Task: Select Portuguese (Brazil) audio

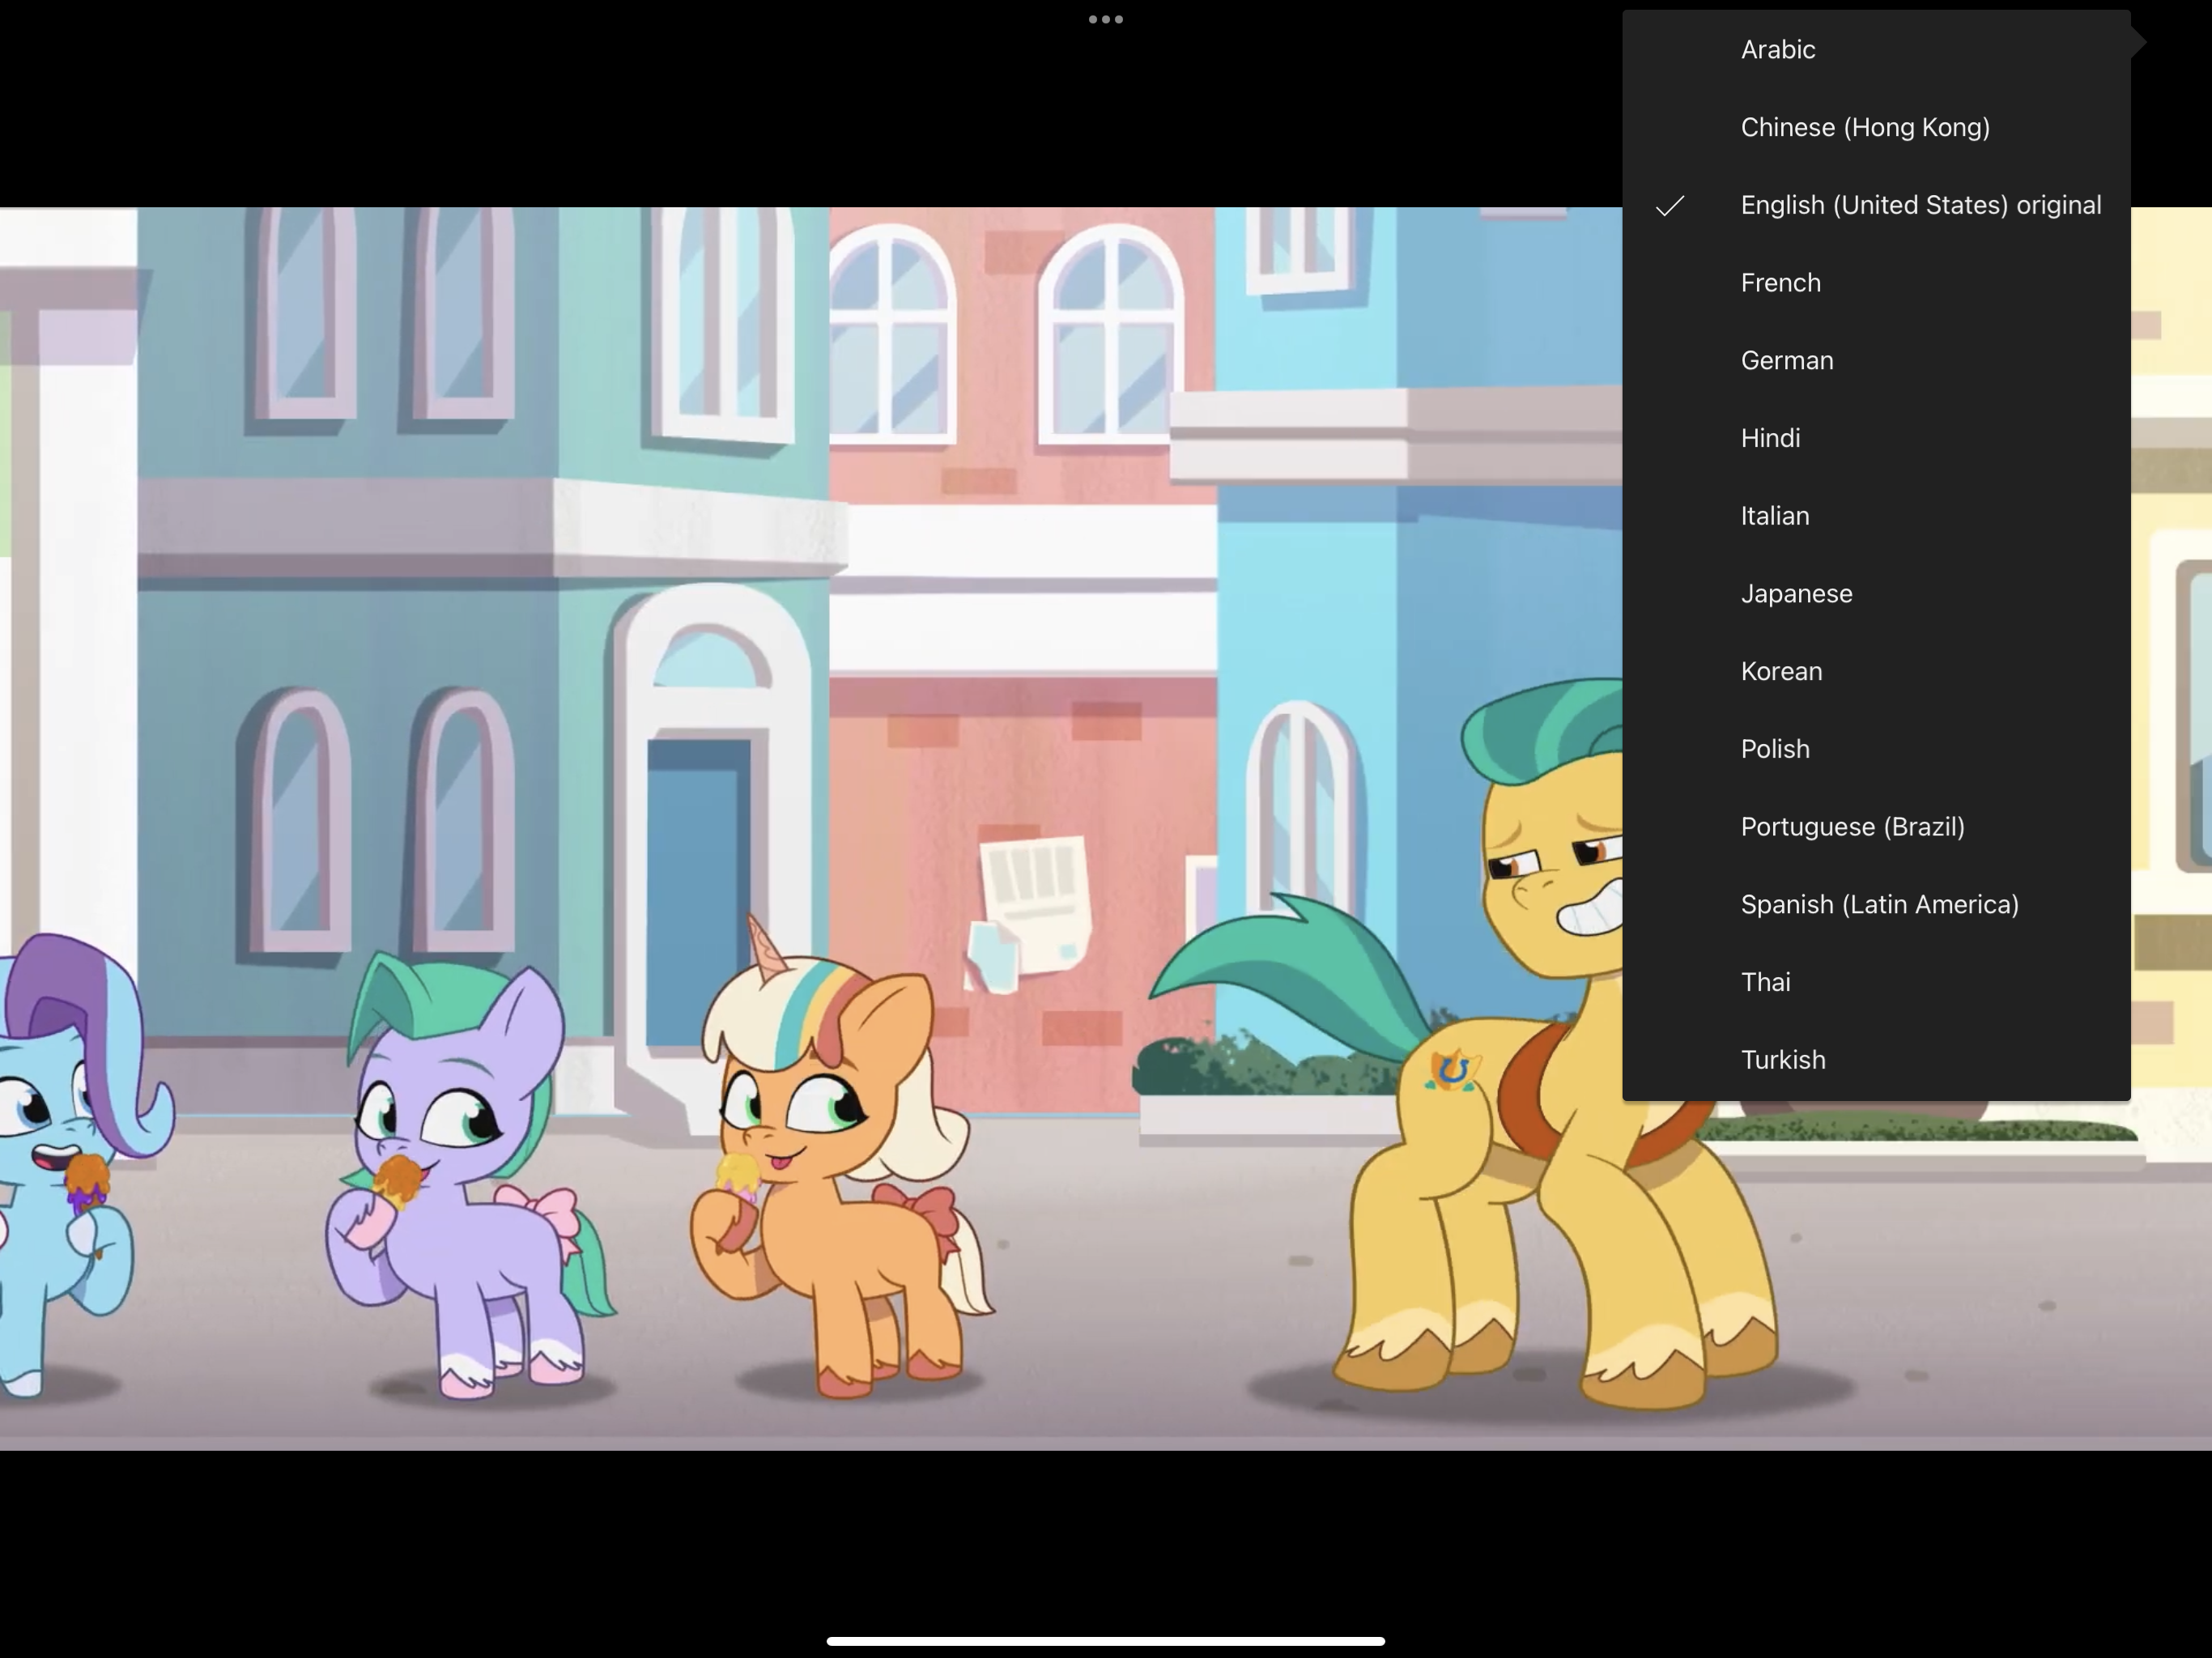Action: [x=1852, y=827]
